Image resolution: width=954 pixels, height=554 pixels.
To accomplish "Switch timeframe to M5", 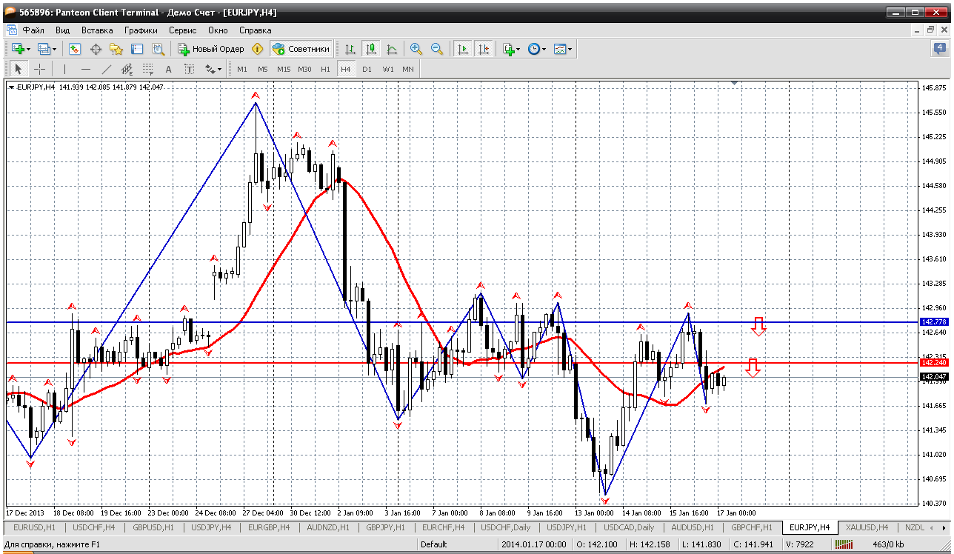I will (x=263, y=69).
